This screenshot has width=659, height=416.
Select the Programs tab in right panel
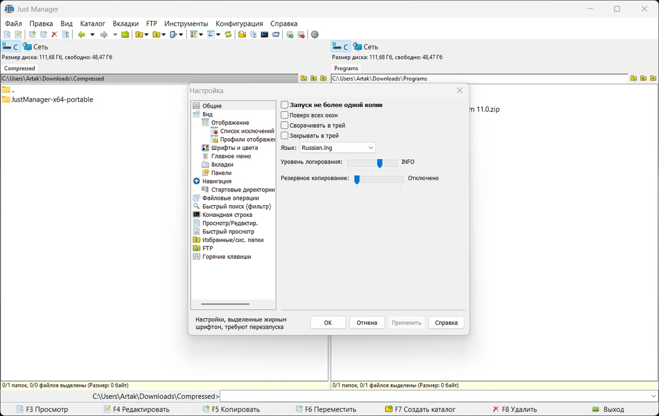[x=347, y=69]
